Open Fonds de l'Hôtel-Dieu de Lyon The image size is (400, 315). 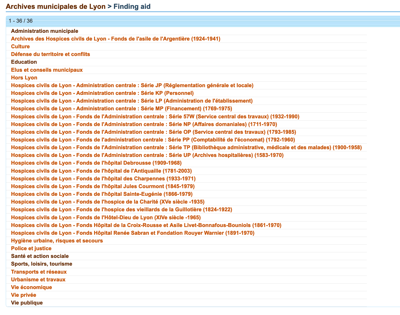pyautogui.click(x=106, y=218)
